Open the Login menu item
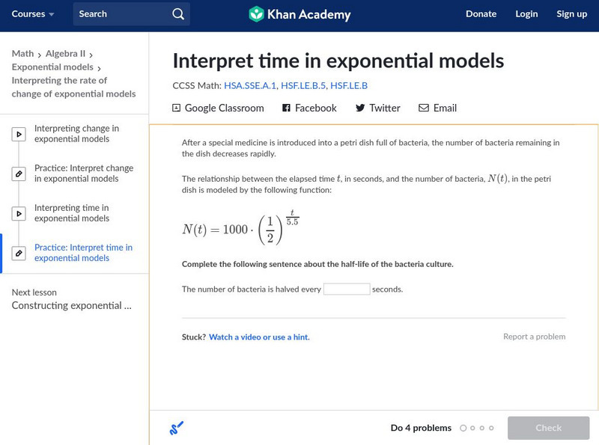Image resolution: width=599 pixels, height=445 pixels. click(526, 14)
